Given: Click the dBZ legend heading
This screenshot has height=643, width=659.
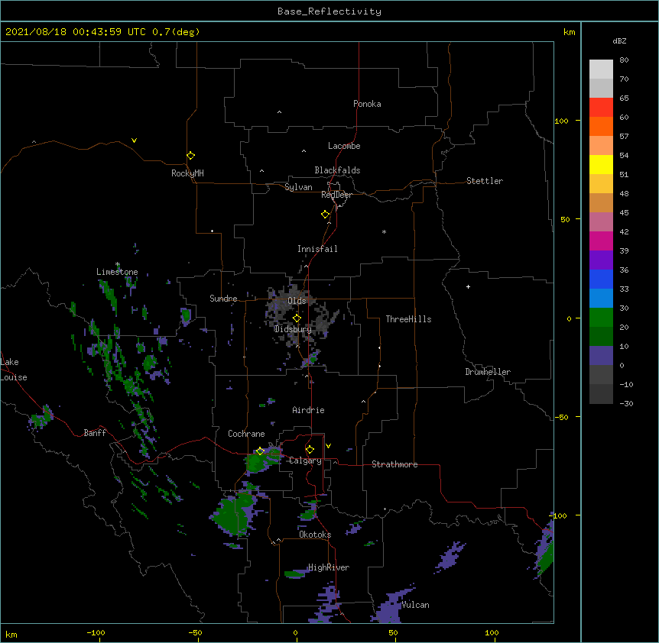Looking at the screenshot, I should coord(619,40).
